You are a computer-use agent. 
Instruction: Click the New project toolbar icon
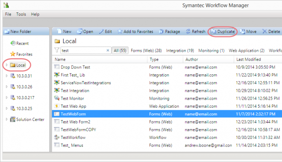coord(59,31)
